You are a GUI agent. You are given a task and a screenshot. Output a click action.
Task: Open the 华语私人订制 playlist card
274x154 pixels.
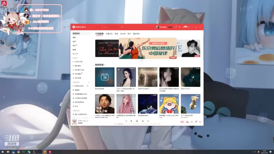[105, 104]
